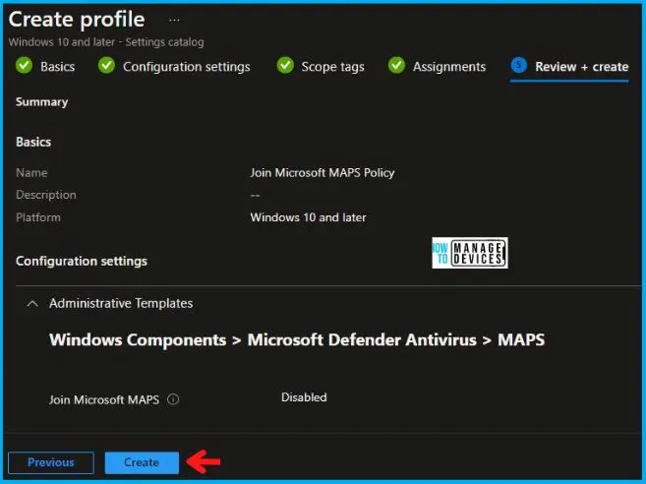Click the Description field label

point(46,195)
